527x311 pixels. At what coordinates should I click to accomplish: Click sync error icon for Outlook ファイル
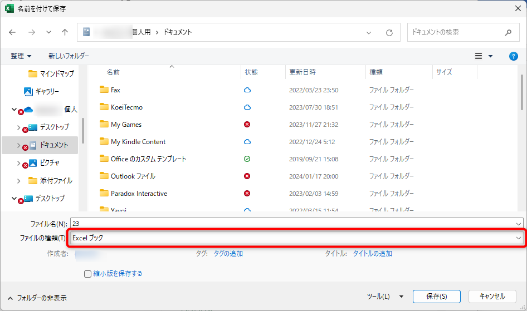(247, 176)
